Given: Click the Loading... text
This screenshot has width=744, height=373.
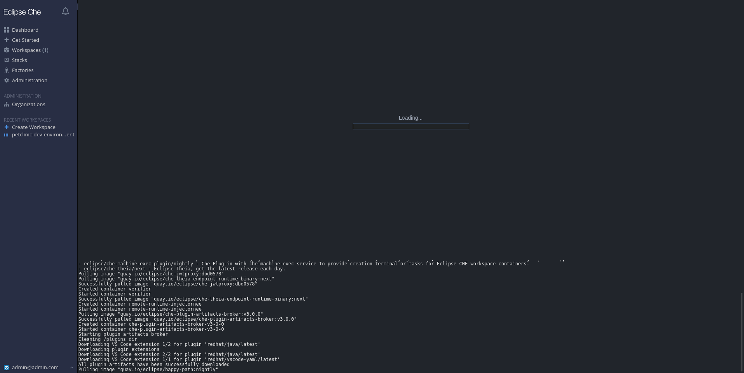Looking at the screenshot, I should (x=411, y=118).
